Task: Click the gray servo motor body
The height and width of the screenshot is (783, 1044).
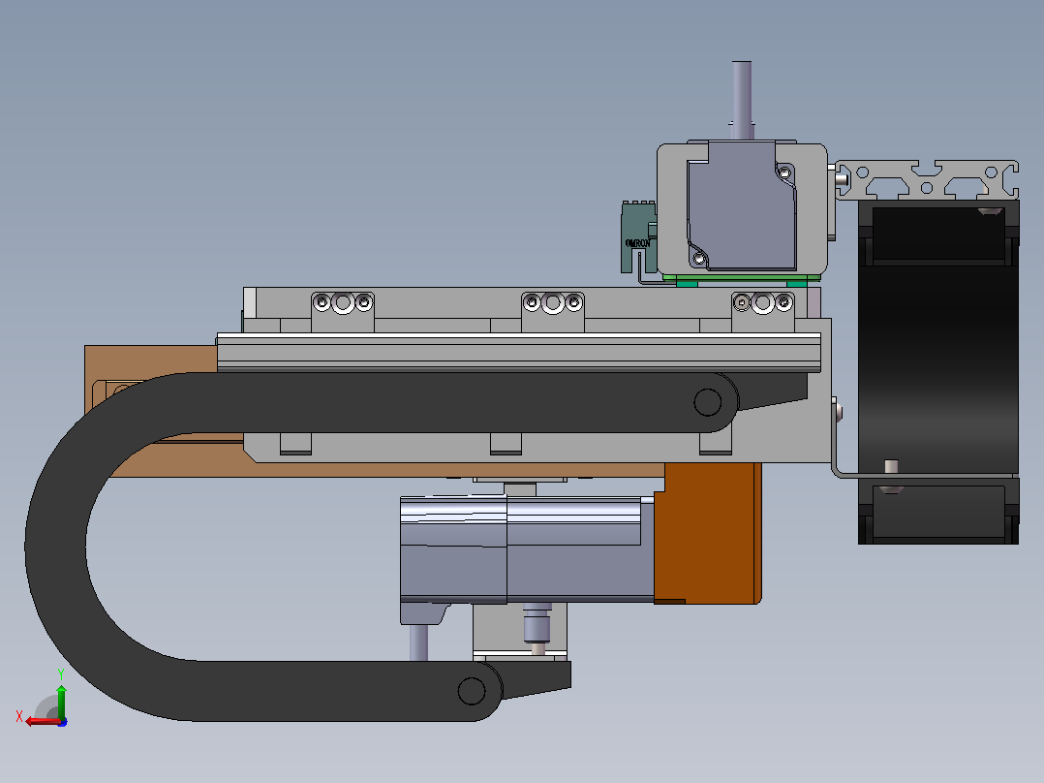Action: pyautogui.click(x=527, y=550)
